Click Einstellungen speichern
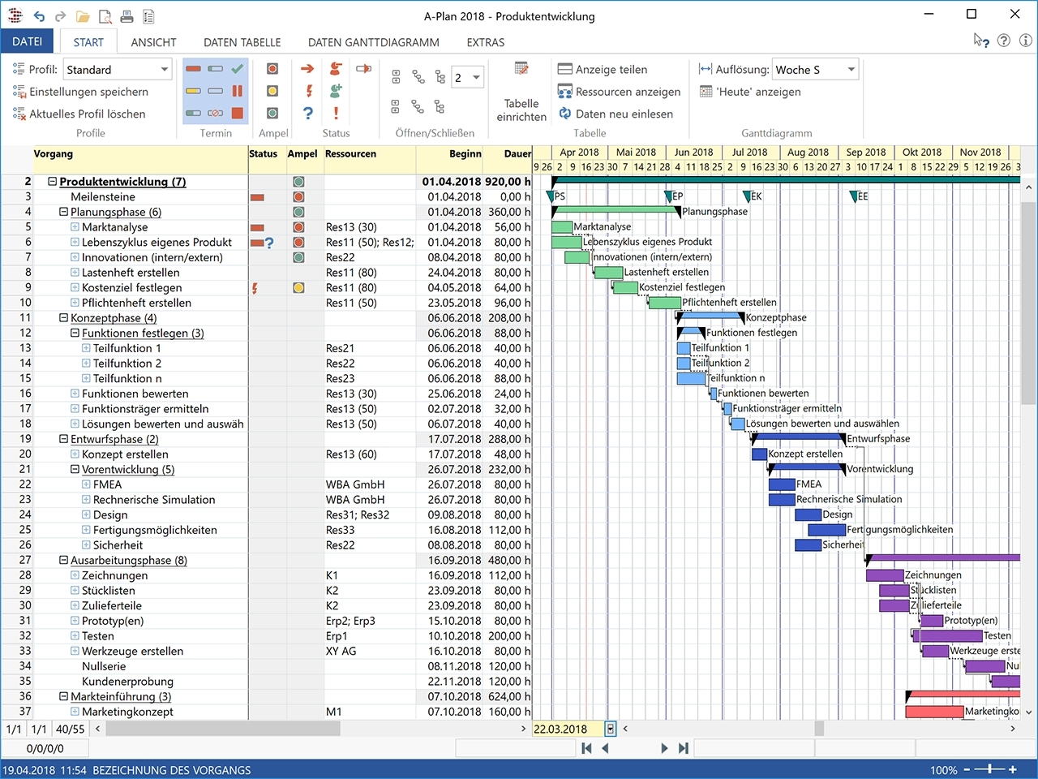The height and width of the screenshot is (779, 1038). tap(88, 92)
